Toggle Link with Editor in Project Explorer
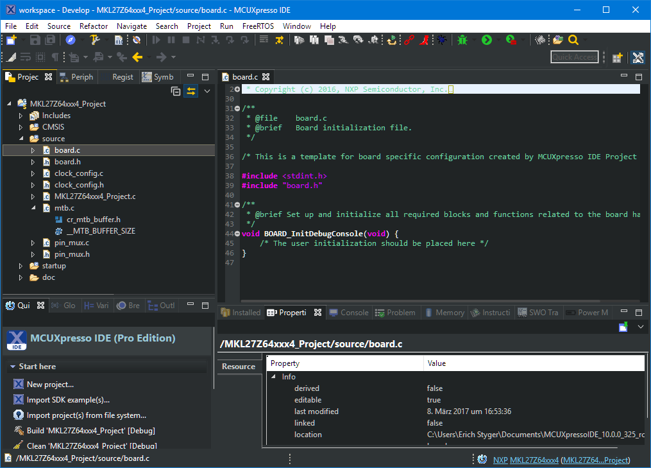 tap(191, 91)
